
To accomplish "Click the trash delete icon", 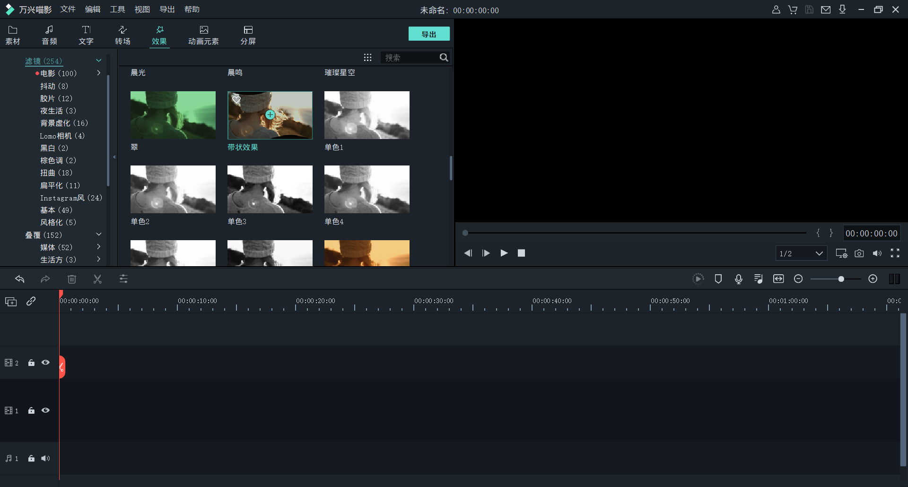I will (72, 279).
